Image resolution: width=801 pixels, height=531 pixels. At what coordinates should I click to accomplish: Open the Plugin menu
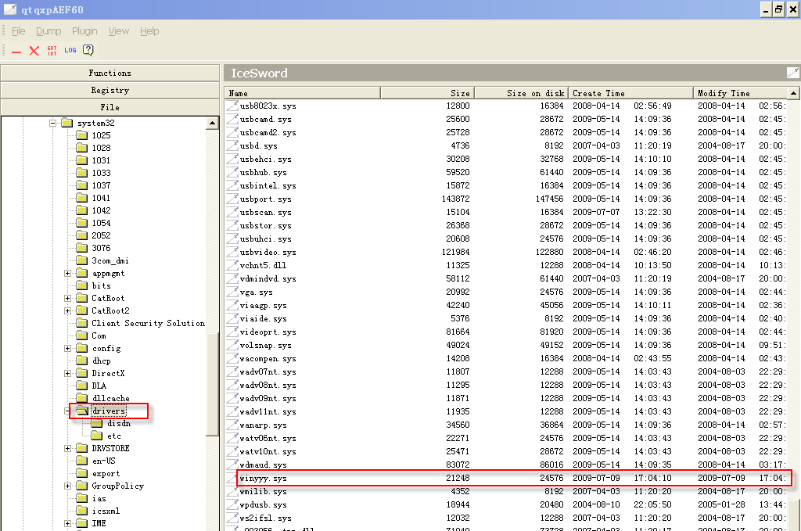pos(84,31)
